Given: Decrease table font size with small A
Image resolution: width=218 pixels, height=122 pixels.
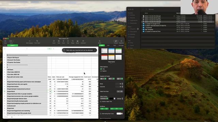Looking at the screenshot, I should point(118,91).
